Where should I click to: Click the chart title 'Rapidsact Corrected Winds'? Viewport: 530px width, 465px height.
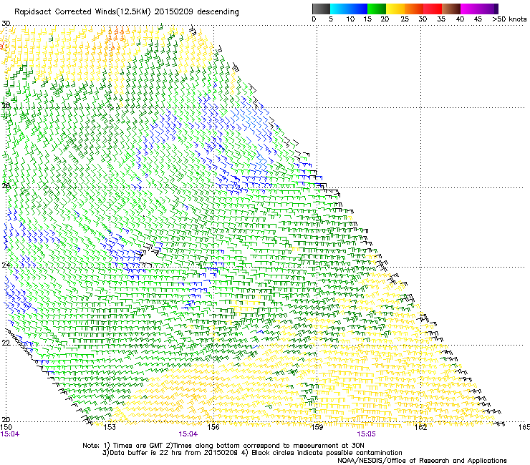point(65,12)
